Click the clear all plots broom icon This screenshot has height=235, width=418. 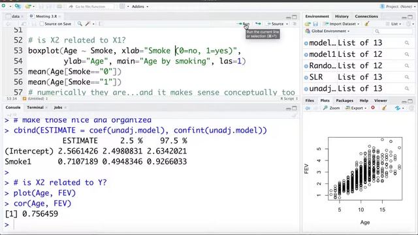coord(384,108)
